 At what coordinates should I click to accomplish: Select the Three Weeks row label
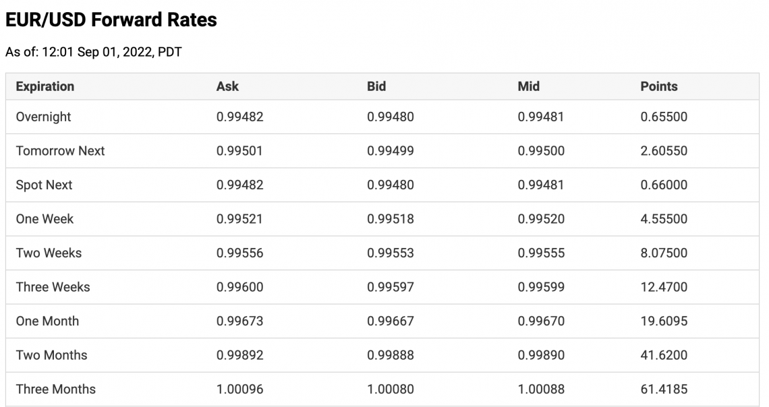(53, 287)
